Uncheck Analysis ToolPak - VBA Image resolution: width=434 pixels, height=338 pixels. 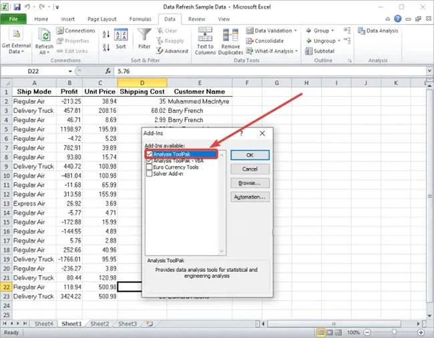pos(150,160)
